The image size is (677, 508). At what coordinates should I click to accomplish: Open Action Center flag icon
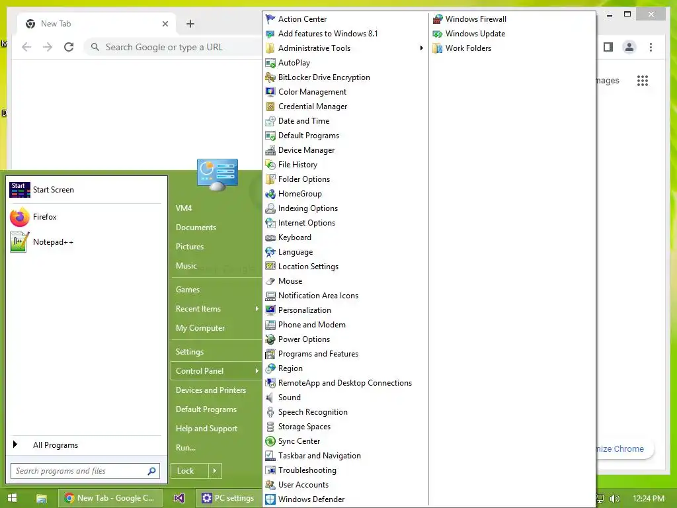click(270, 19)
